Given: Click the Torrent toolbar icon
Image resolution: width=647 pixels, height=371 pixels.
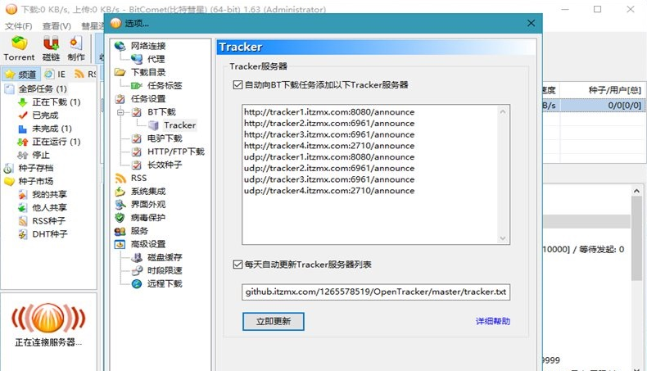Looking at the screenshot, I should click(x=19, y=43).
